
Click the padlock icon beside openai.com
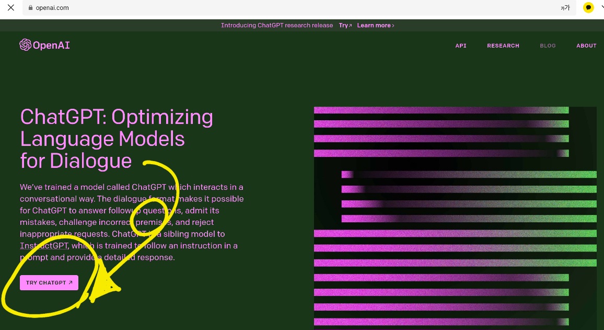(30, 8)
